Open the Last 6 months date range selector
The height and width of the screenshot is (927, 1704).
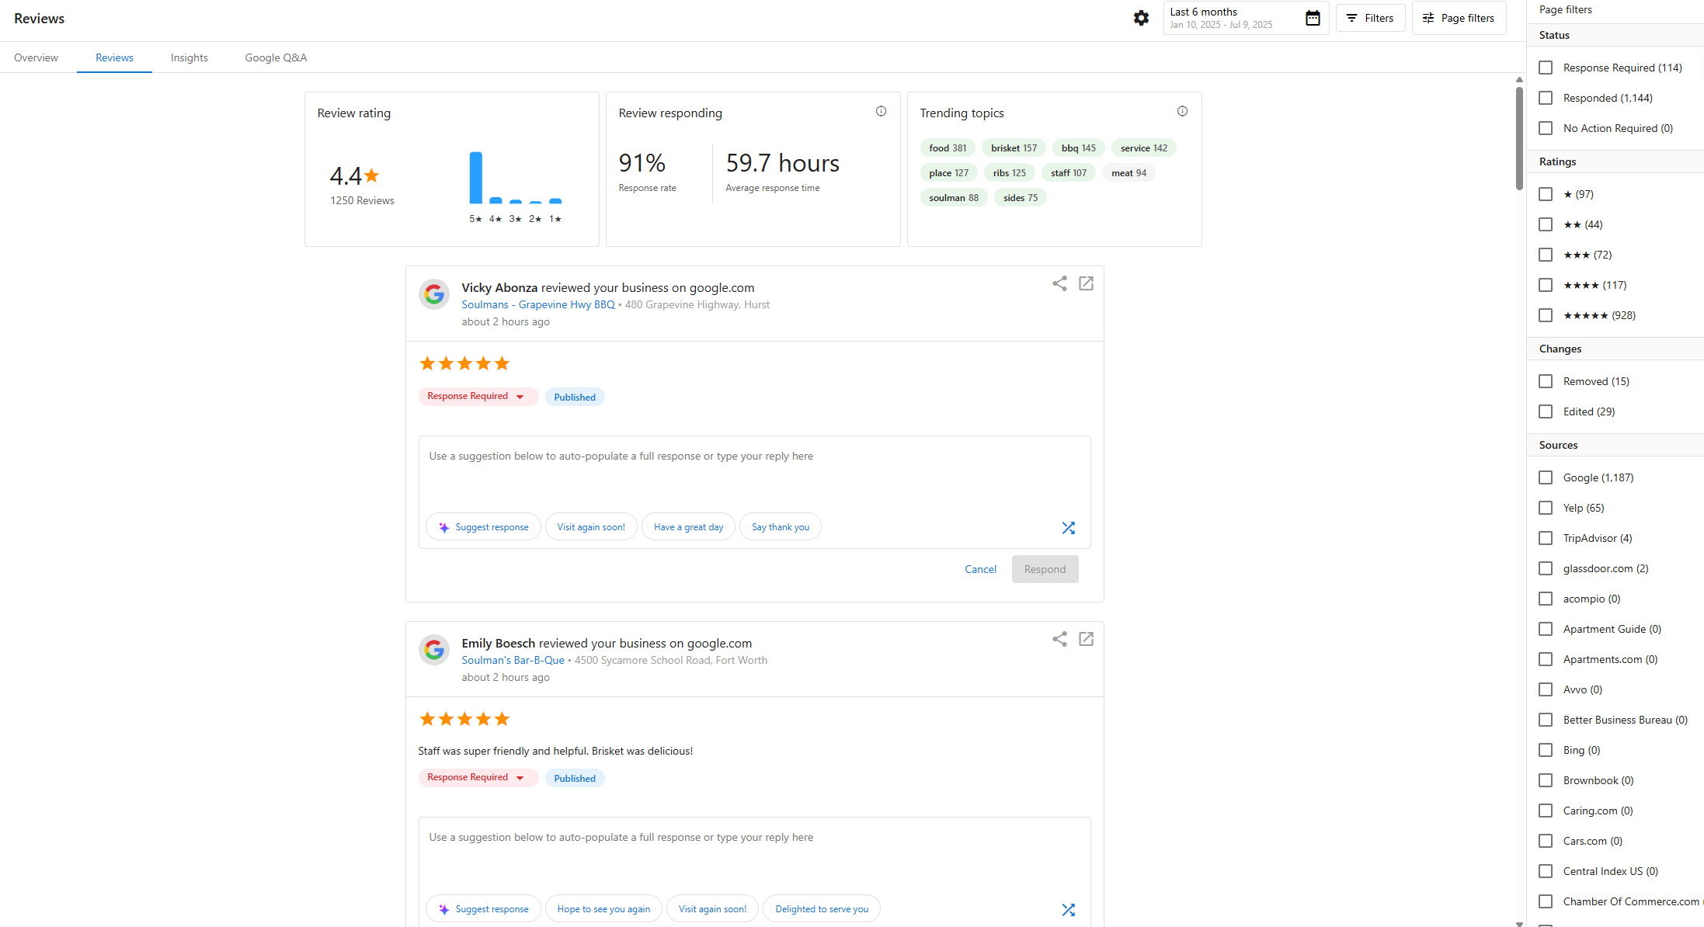(1246, 18)
